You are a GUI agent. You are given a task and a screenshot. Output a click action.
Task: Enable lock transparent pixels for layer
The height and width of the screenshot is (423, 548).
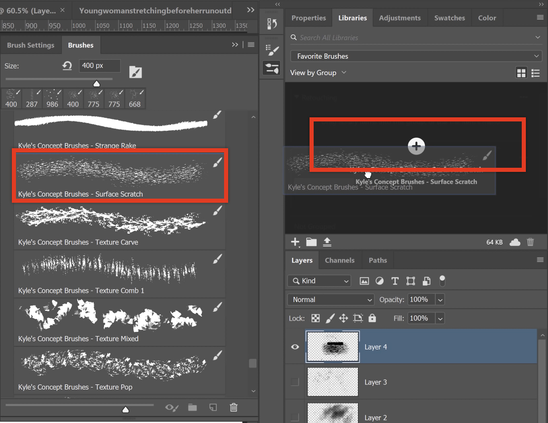pos(315,319)
